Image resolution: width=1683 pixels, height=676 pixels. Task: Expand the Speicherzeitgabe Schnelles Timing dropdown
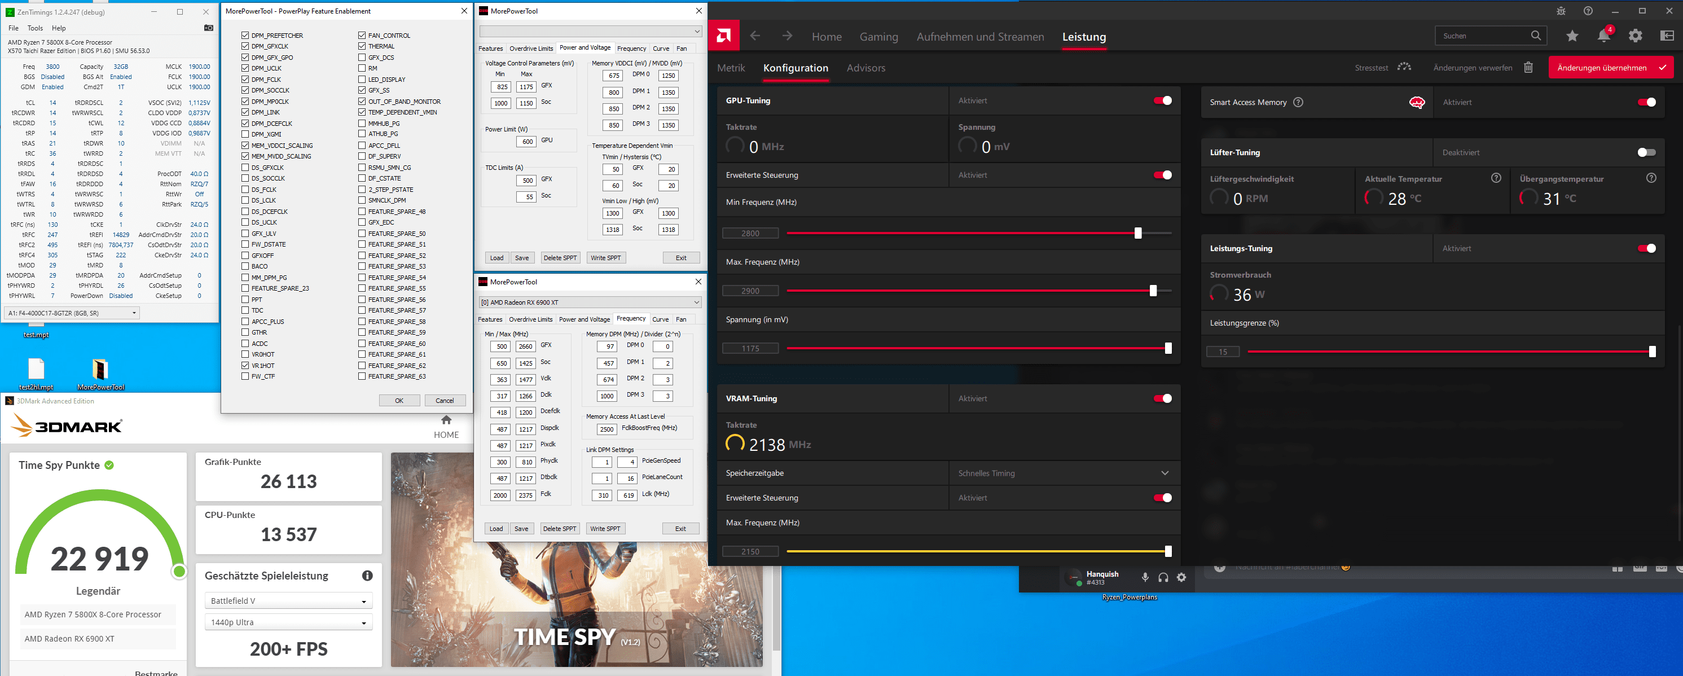(x=1165, y=473)
